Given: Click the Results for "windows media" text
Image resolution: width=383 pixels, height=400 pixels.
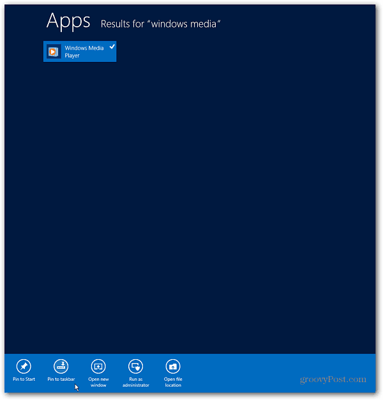Looking at the screenshot, I should pyautogui.click(x=160, y=24).
